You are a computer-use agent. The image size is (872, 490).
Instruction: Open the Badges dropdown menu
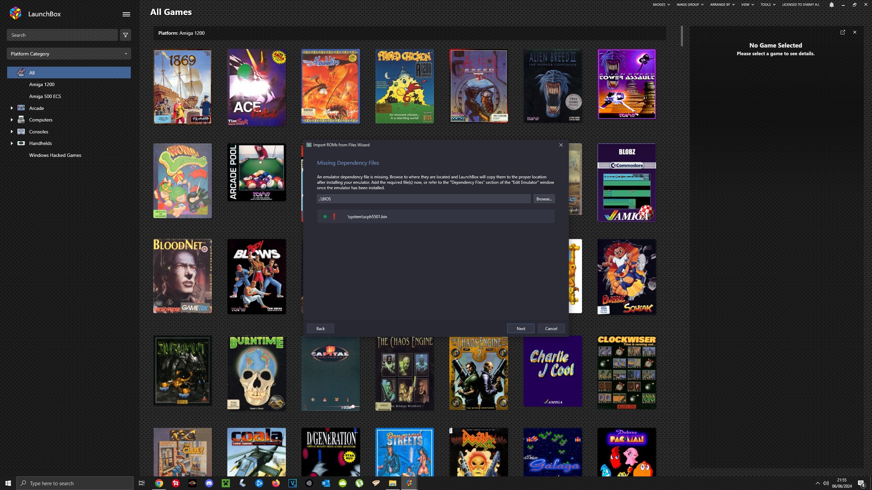click(661, 4)
